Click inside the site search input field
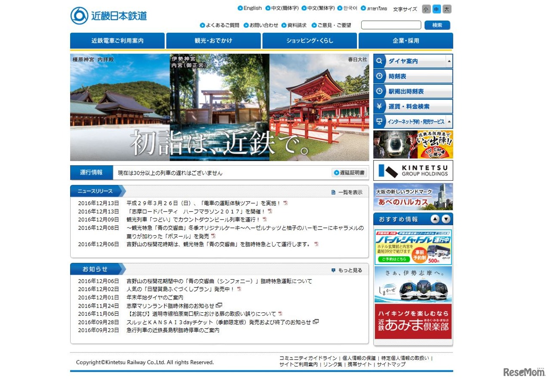The height and width of the screenshot is (382, 551). [391, 25]
